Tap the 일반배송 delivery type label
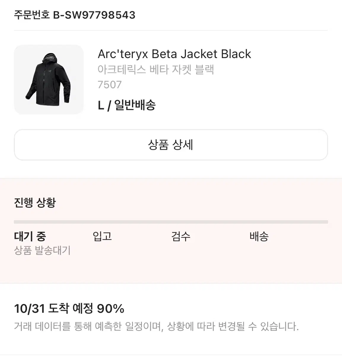Image resolution: width=342 pixels, height=356 pixels. [x=135, y=105]
